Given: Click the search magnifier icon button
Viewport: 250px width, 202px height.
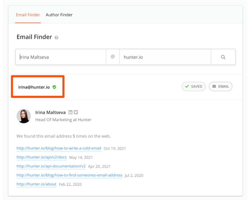Looking at the screenshot, I should tap(223, 57).
